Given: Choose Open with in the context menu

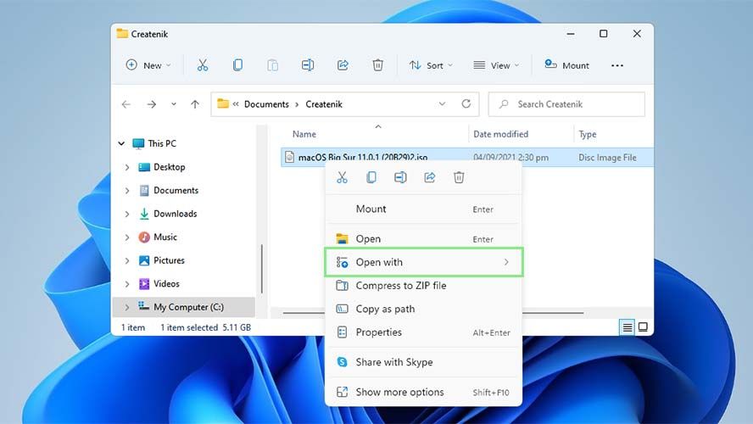Looking at the screenshot, I should (424, 262).
